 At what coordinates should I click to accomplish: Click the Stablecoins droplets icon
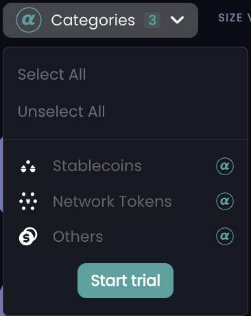pos(28,166)
